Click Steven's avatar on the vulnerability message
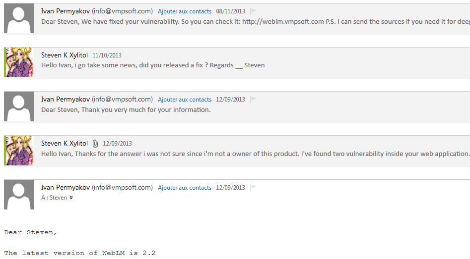 point(19,151)
